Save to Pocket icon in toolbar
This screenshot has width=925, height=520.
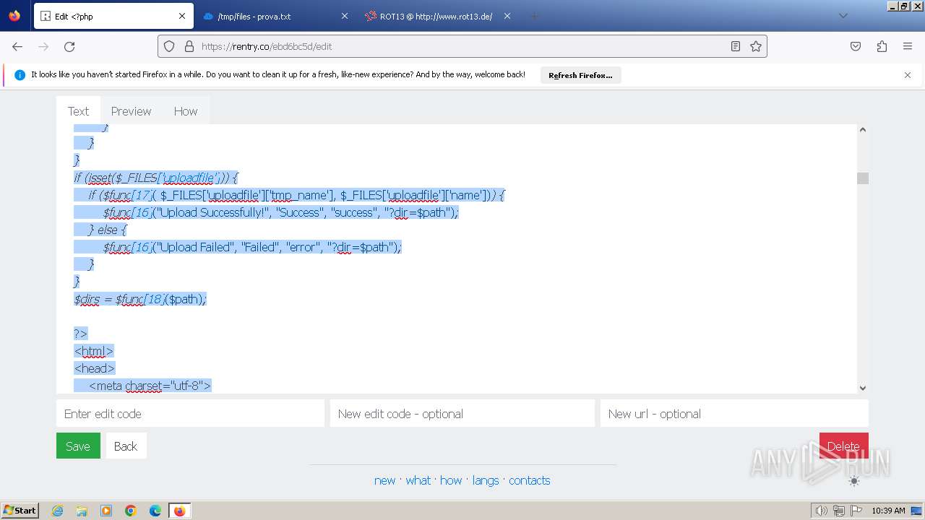point(856,46)
